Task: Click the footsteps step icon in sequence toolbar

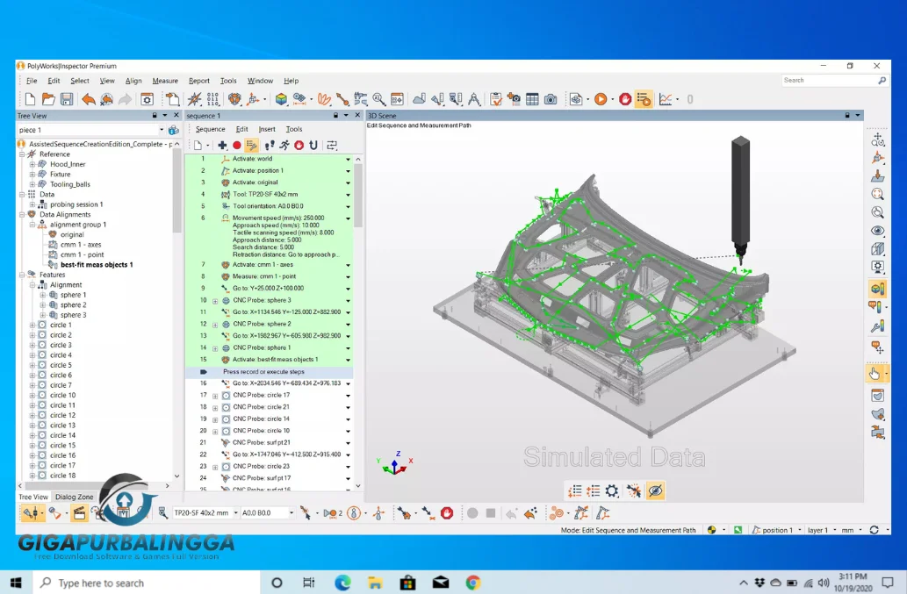Action: click(269, 145)
